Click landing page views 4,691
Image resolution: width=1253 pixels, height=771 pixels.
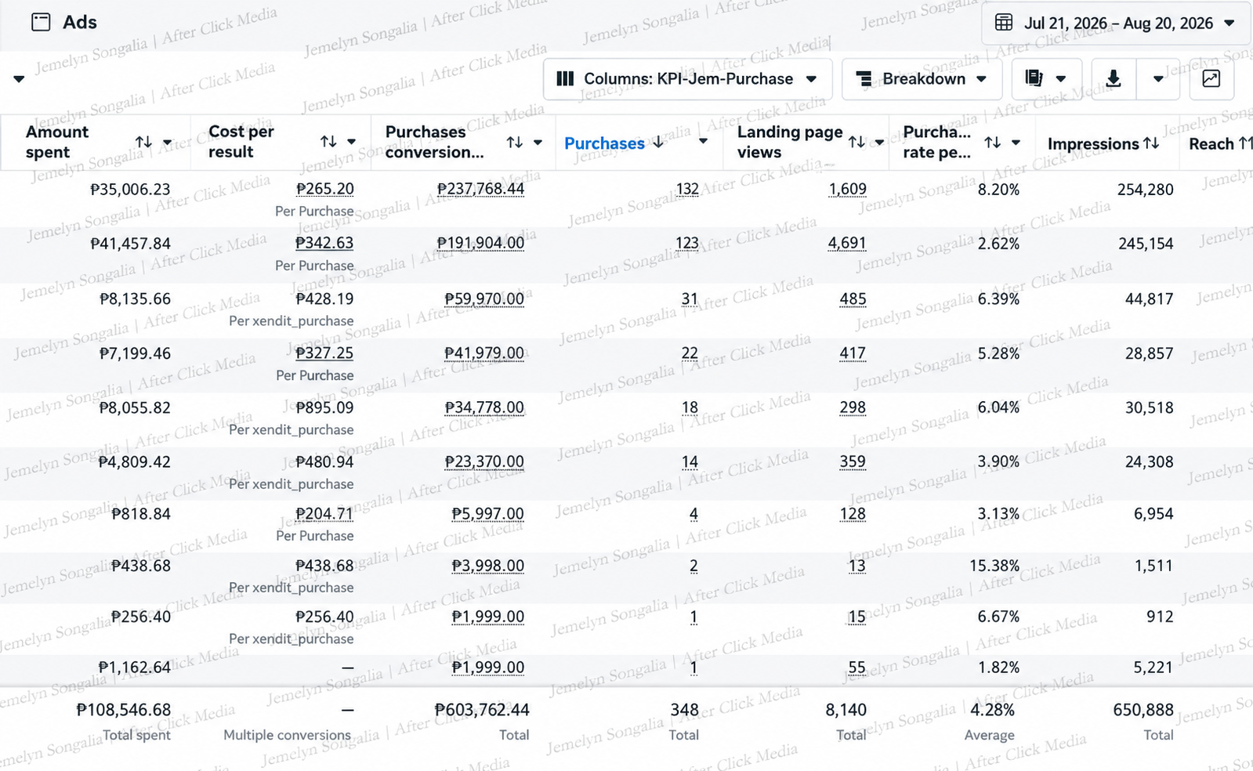(847, 243)
